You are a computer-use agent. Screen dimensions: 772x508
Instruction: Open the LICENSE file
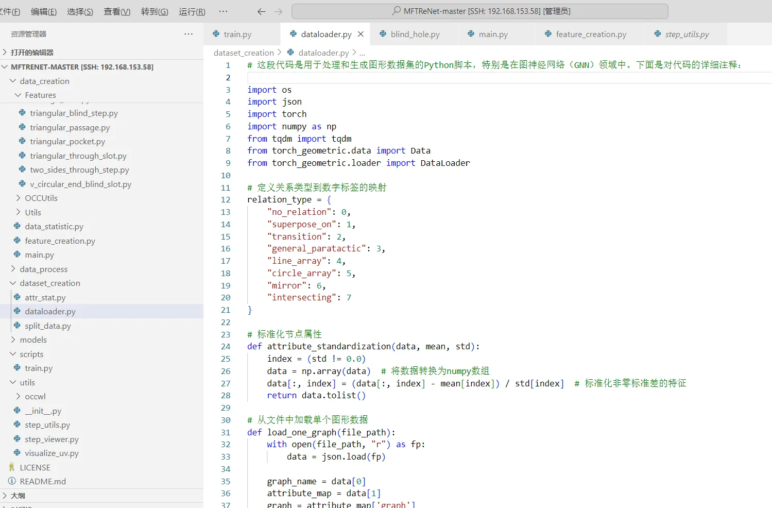click(35, 467)
